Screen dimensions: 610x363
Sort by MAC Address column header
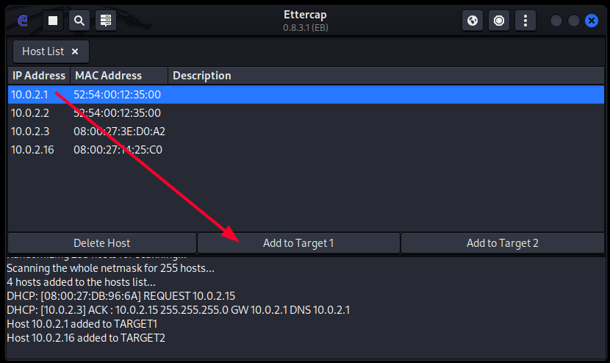[108, 76]
